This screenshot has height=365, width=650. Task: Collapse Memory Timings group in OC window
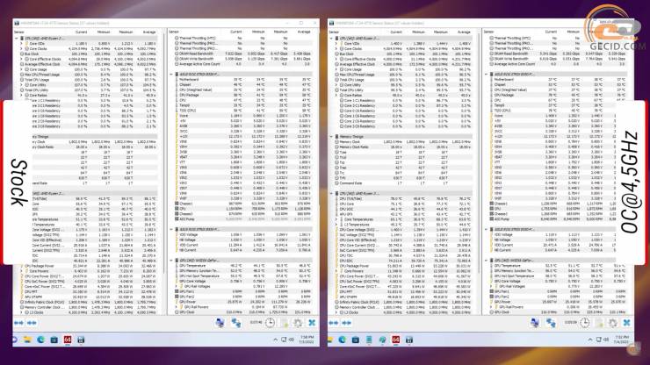click(x=331, y=136)
